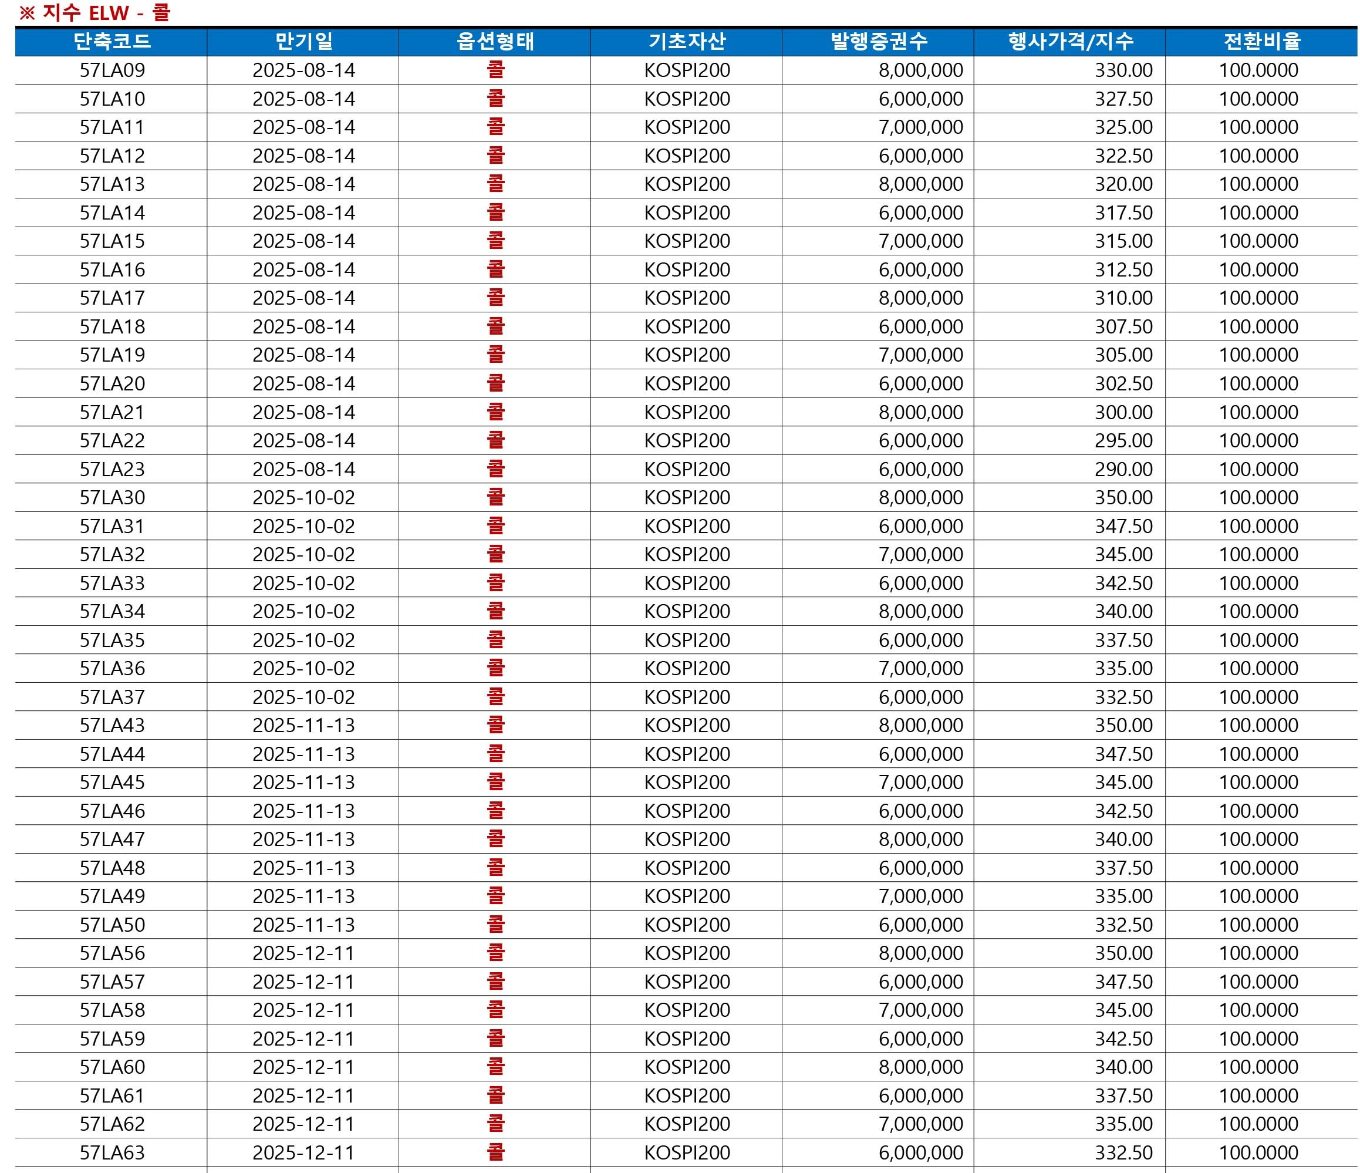
Task: Click the 만기일 column header
Action: [303, 42]
